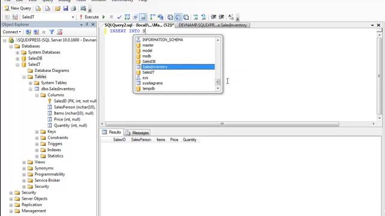Switch output to Results to Text

[x=170, y=17]
